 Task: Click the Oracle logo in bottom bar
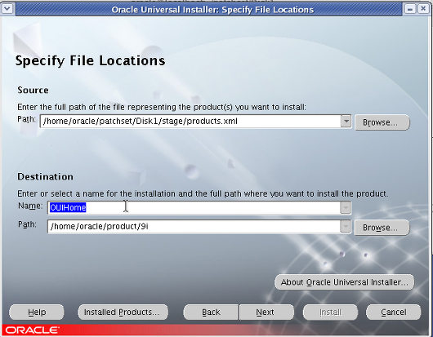[32, 330]
